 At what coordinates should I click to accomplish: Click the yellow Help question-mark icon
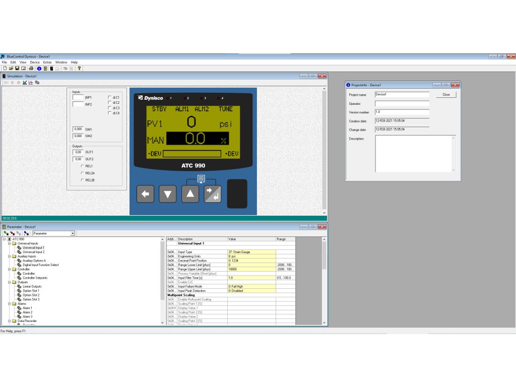[x=79, y=69]
